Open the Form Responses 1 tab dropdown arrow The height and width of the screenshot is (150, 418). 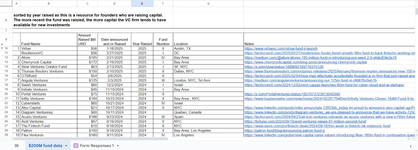118,145
